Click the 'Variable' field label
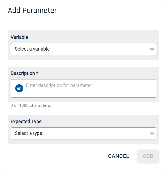The image size is (167, 171). pyautogui.click(x=19, y=37)
